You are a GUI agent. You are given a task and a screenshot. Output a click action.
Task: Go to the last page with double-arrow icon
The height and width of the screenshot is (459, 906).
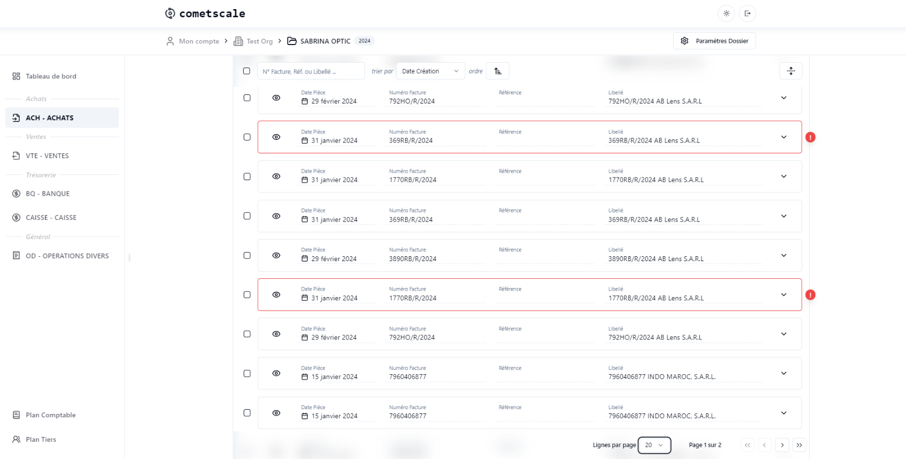coord(799,445)
